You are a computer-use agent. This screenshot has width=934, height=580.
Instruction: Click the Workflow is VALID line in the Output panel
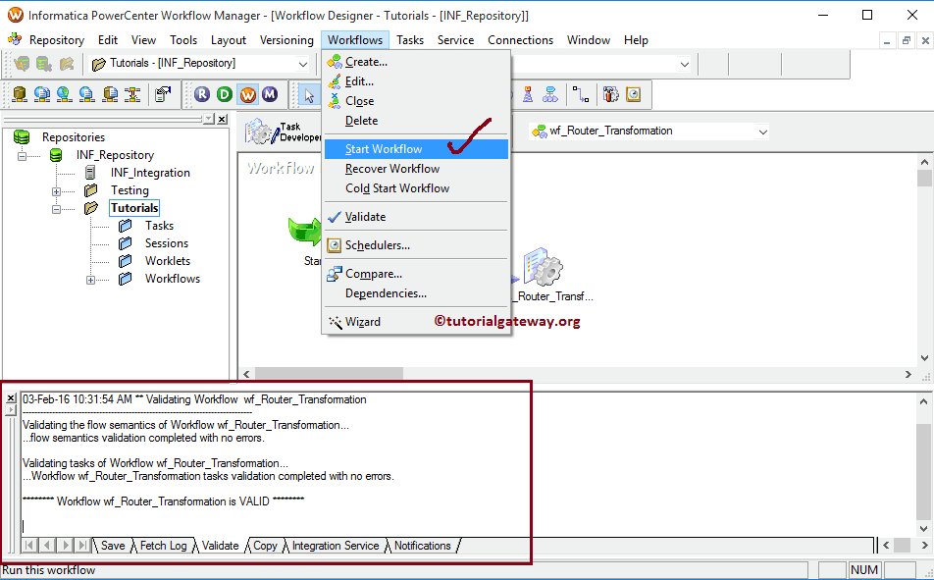pyautogui.click(x=163, y=501)
